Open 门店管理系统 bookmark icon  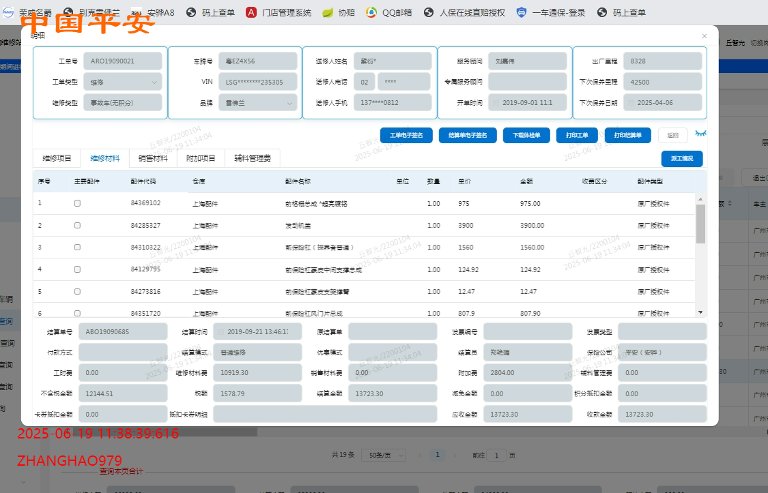click(x=251, y=13)
